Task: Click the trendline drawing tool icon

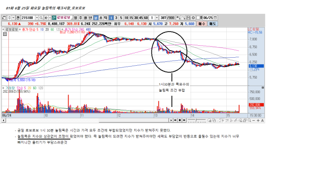Action: (236, 120)
